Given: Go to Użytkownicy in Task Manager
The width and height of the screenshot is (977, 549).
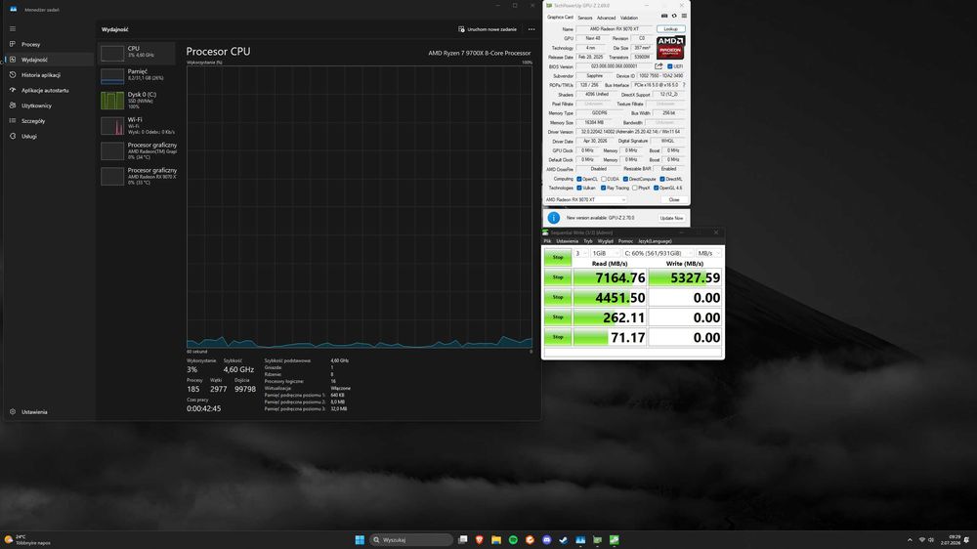Looking at the screenshot, I should pyautogui.click(x=48, y=106).
